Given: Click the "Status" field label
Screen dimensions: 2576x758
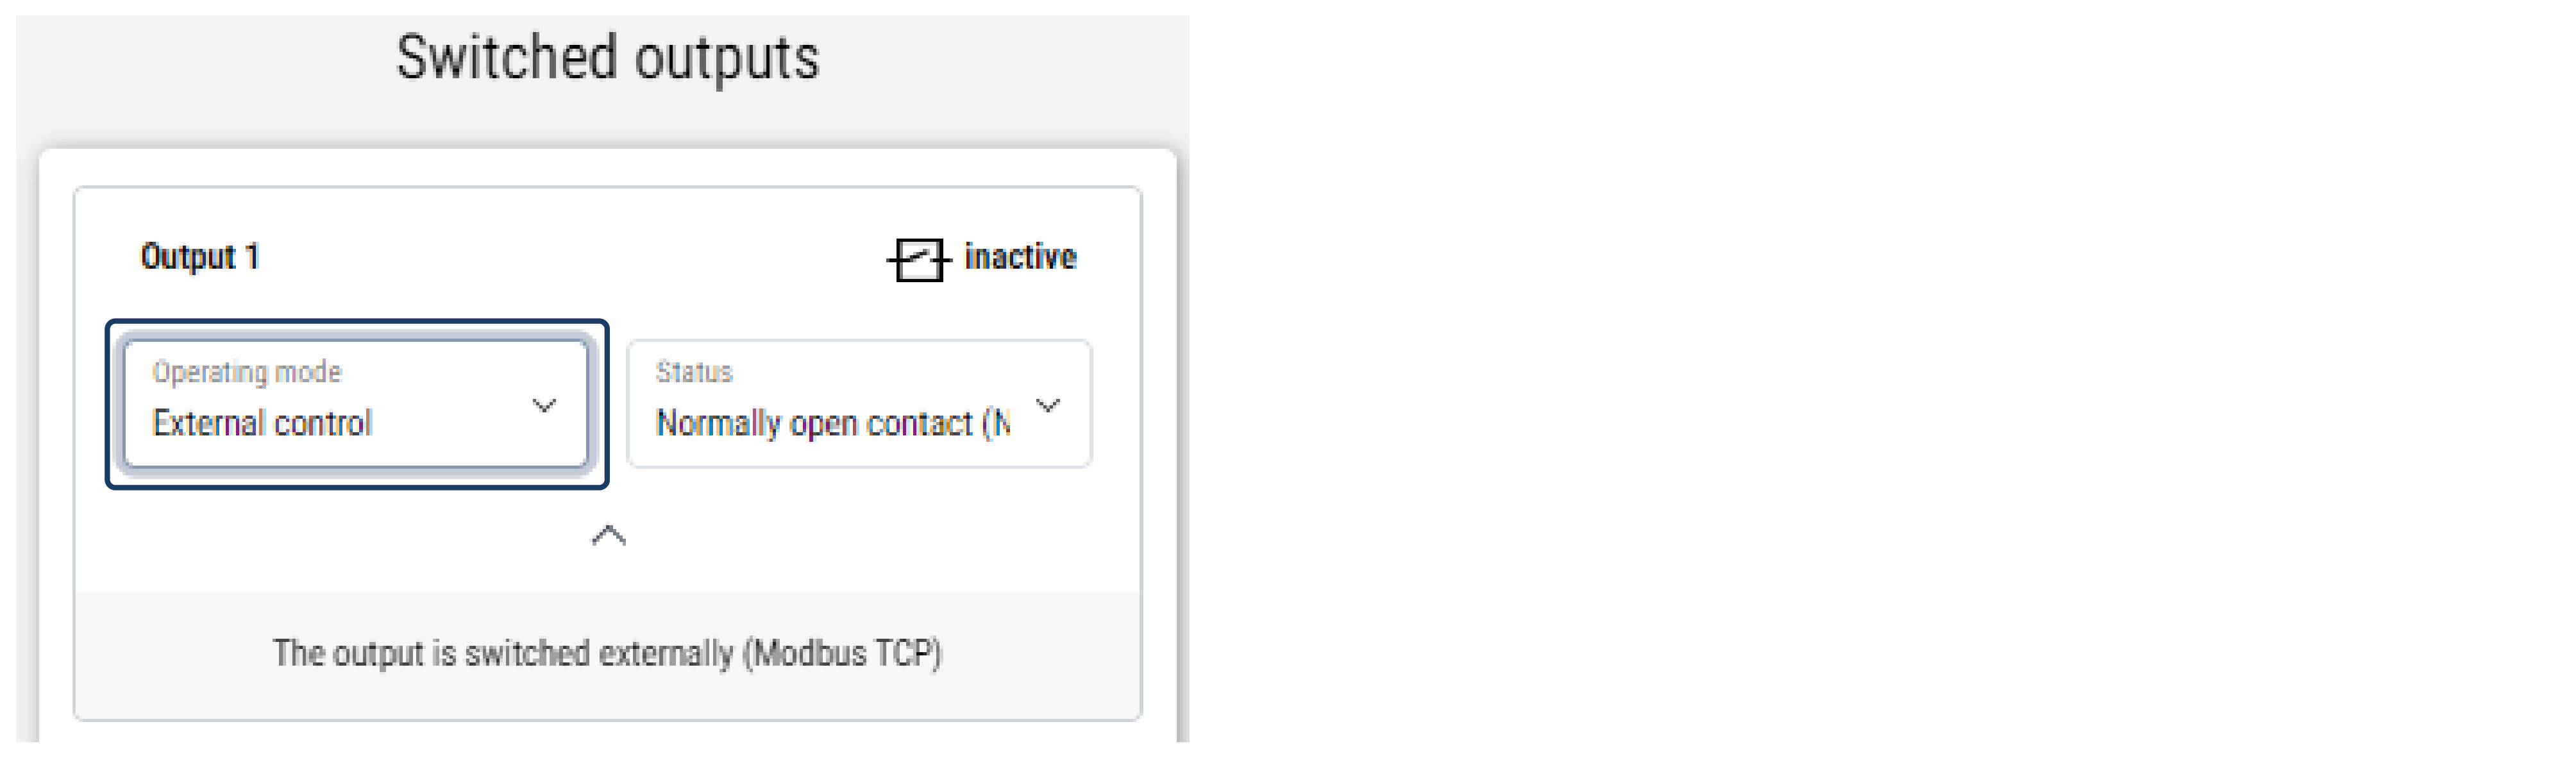Looking at the screenshot, I should tap(694, 372).
